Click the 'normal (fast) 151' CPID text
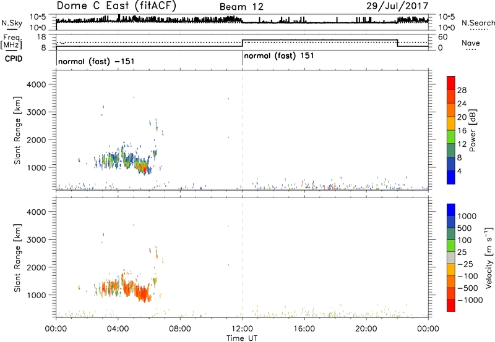Screen dimensions: 495x342 279,56
